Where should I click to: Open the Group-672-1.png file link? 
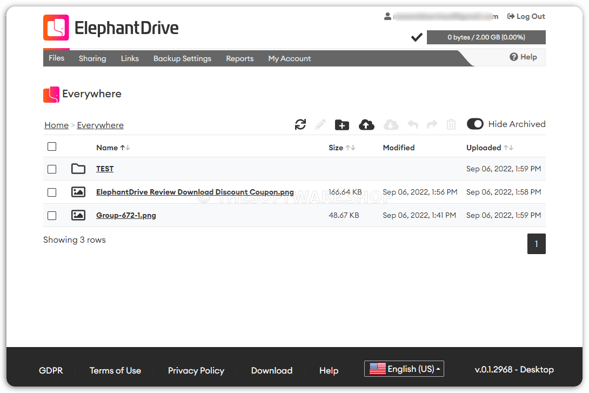coord(126,215)
